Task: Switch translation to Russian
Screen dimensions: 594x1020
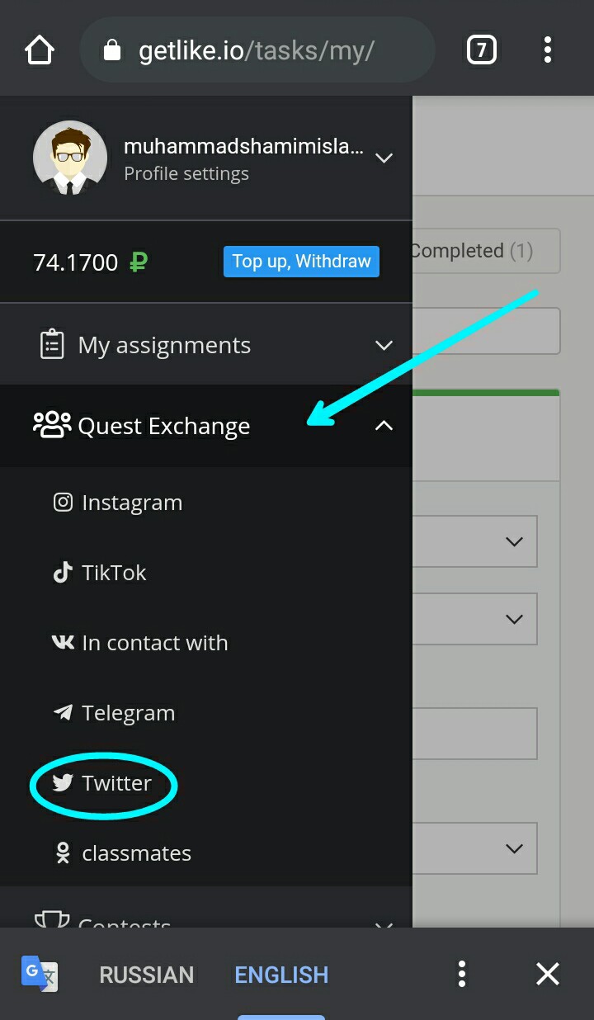Action: click(x=146, y=975)
